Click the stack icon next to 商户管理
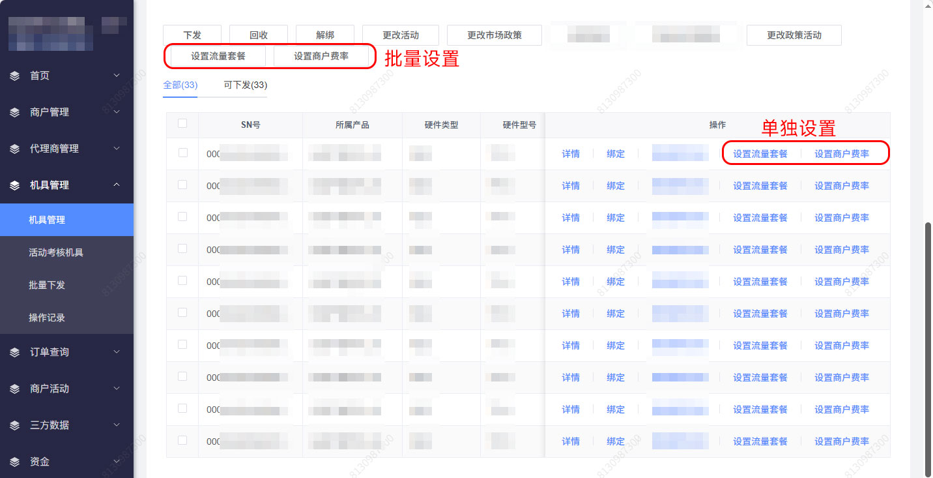 15,112
